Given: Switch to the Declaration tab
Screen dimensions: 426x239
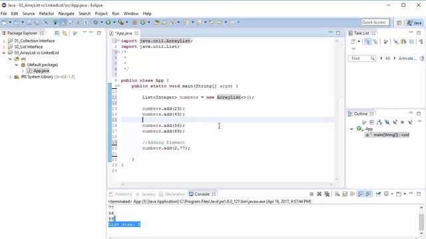Looking at the screenshot, I should pos(172,194).
